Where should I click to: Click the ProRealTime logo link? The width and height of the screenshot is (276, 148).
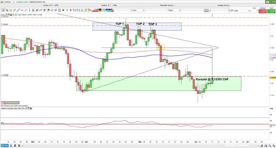pyautogui.click(x=10, y=103)
